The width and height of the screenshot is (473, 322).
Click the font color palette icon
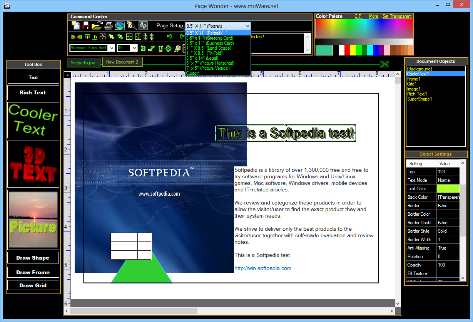pos(177,48)
